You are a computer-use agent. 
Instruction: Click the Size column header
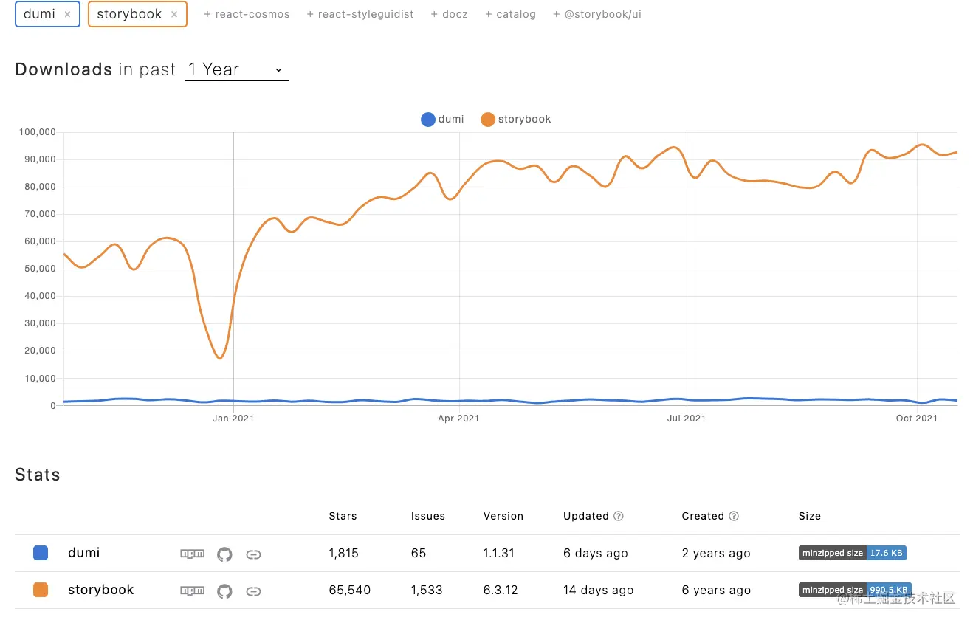[x=810, y=516]
